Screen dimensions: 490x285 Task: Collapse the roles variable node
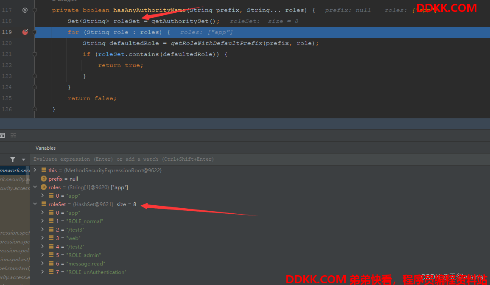(x=35, y=187)
